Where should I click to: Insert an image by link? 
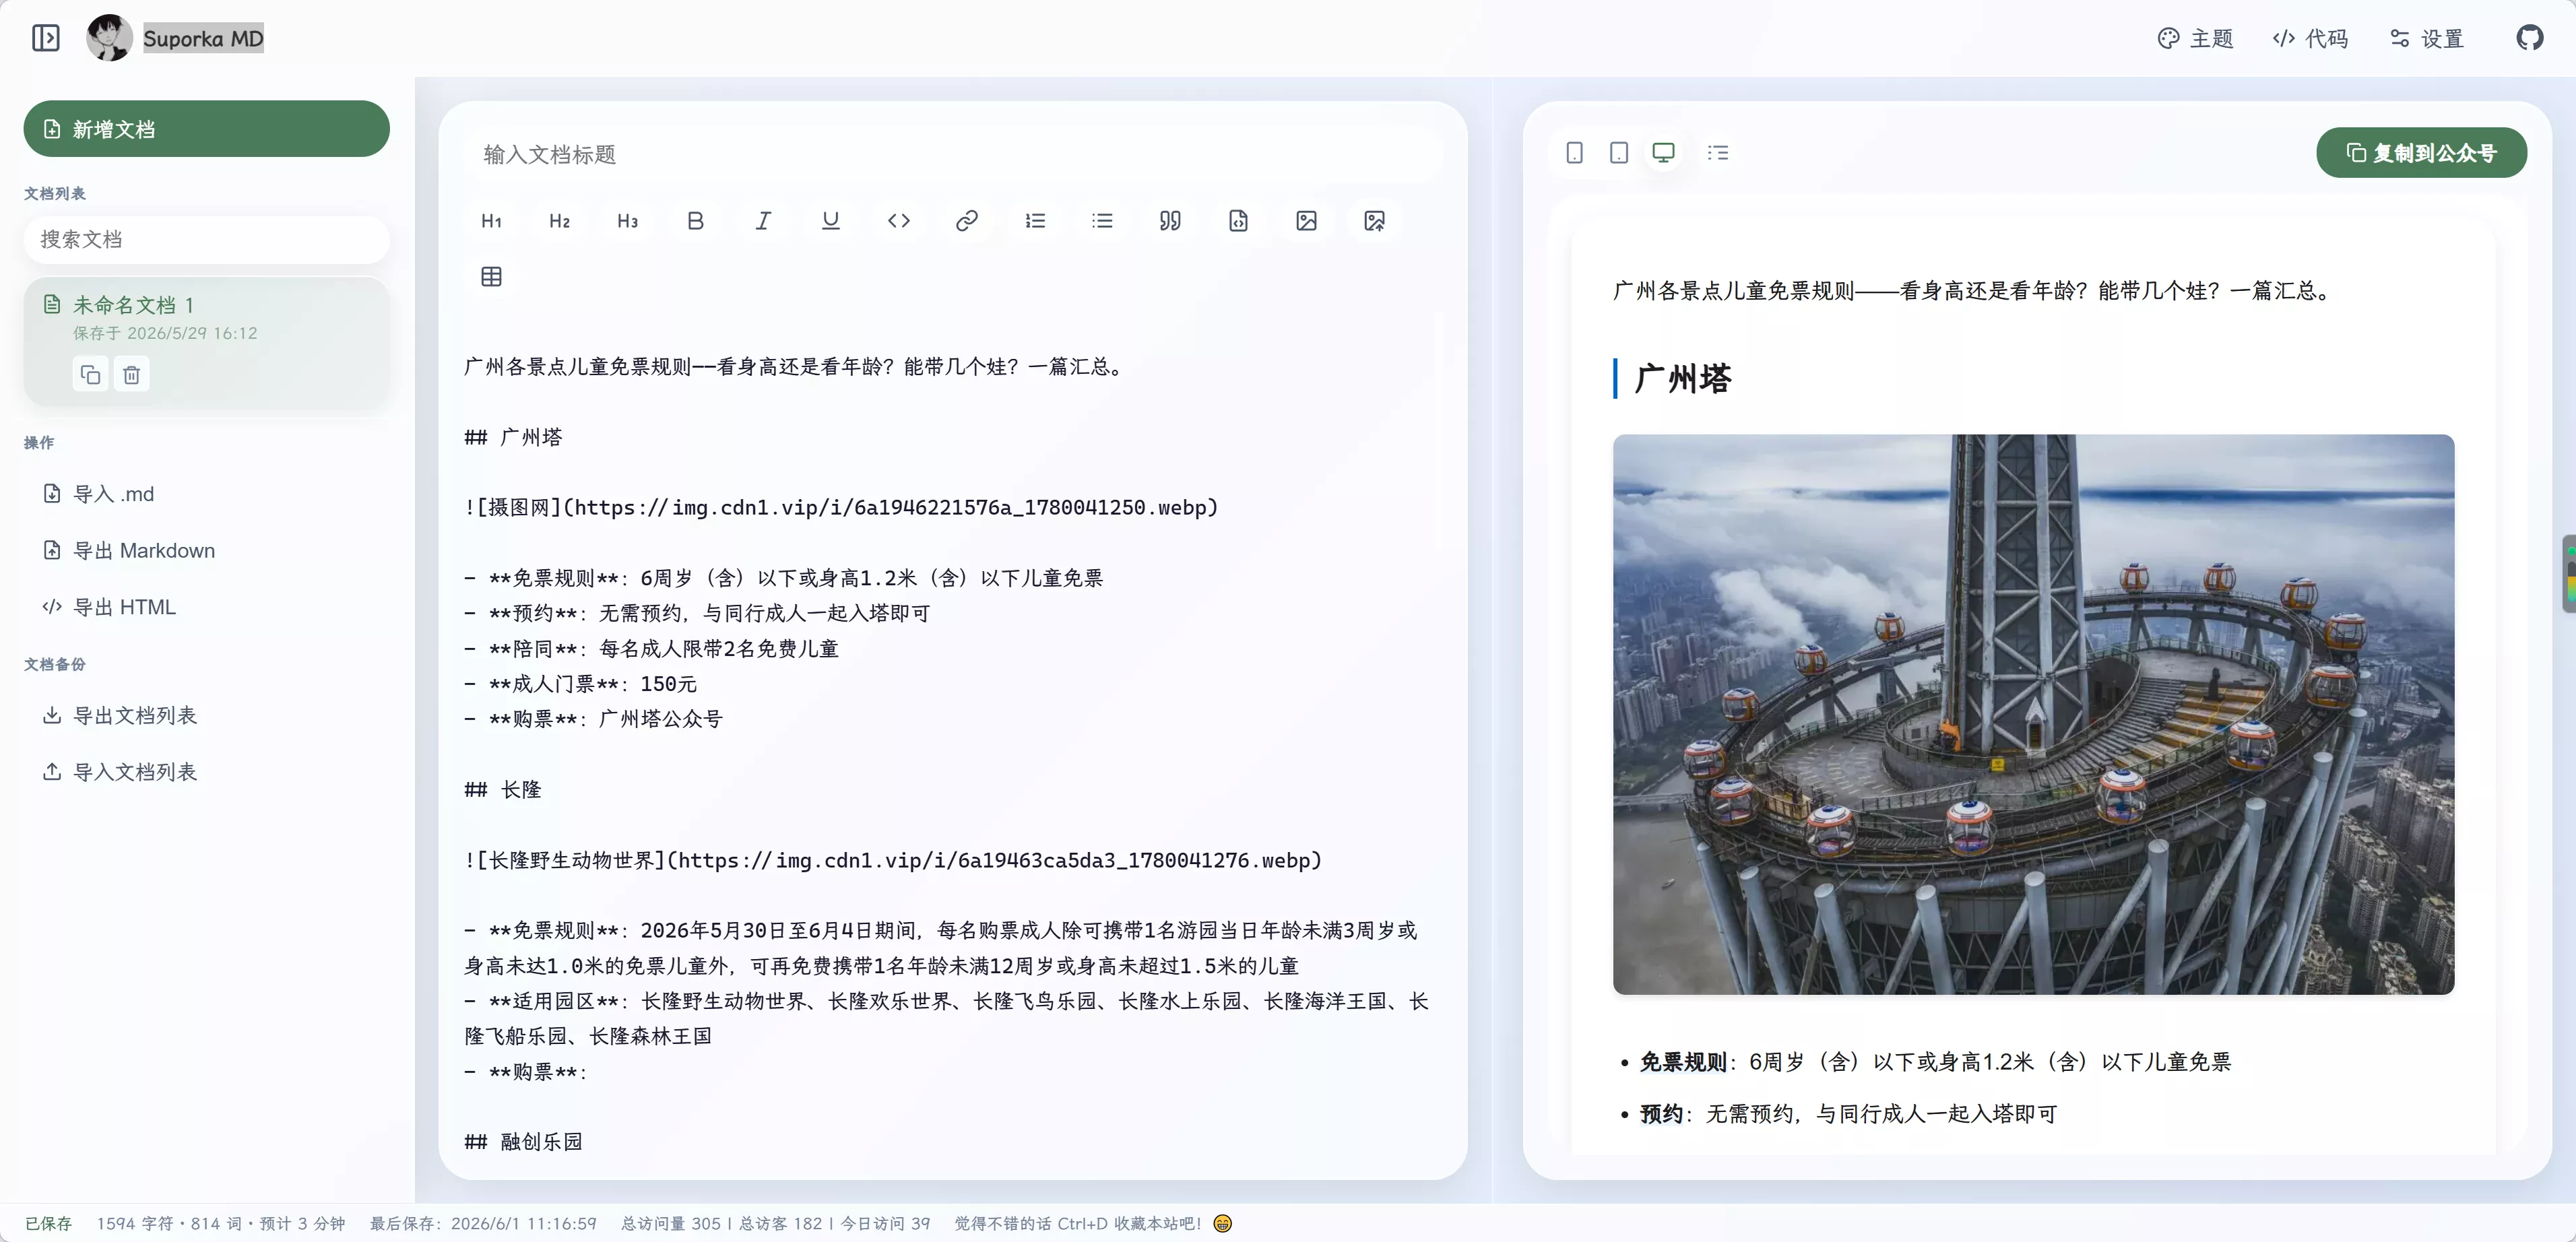point(1306,221)
